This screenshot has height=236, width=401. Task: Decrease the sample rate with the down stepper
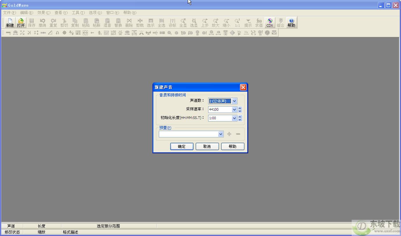pyautogui.click(x=240, y=111)
